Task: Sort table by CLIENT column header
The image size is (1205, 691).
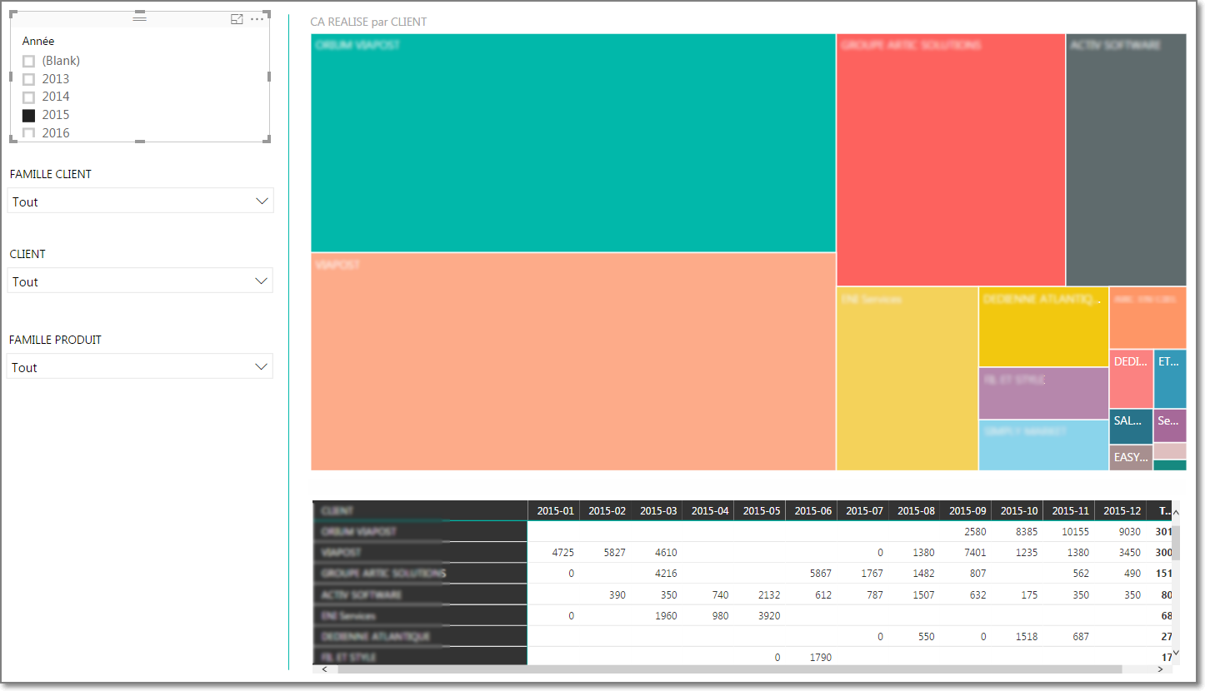Action: 420,510
